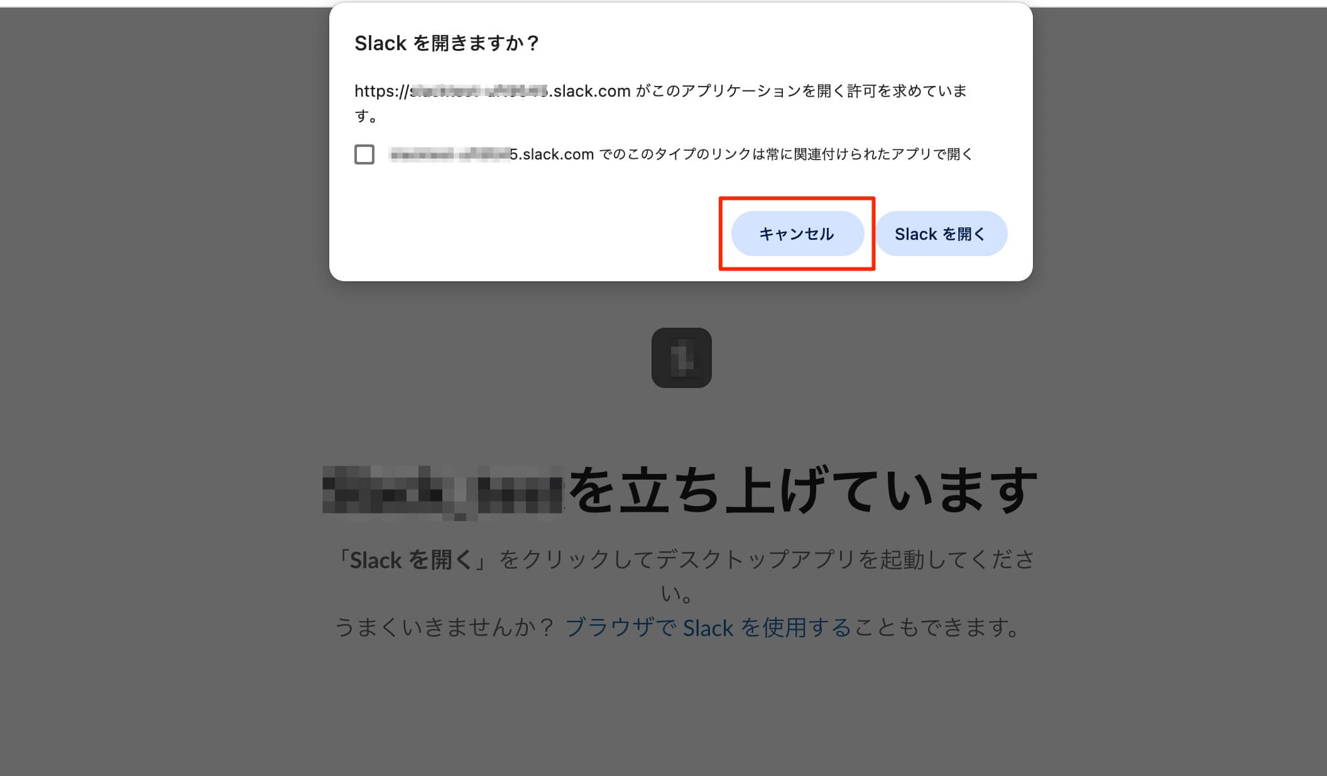Click the dialog title Slack を開きますか？
Image resolution: width=1327 pixels, height=776 pixels.
[x=447, y=43]
